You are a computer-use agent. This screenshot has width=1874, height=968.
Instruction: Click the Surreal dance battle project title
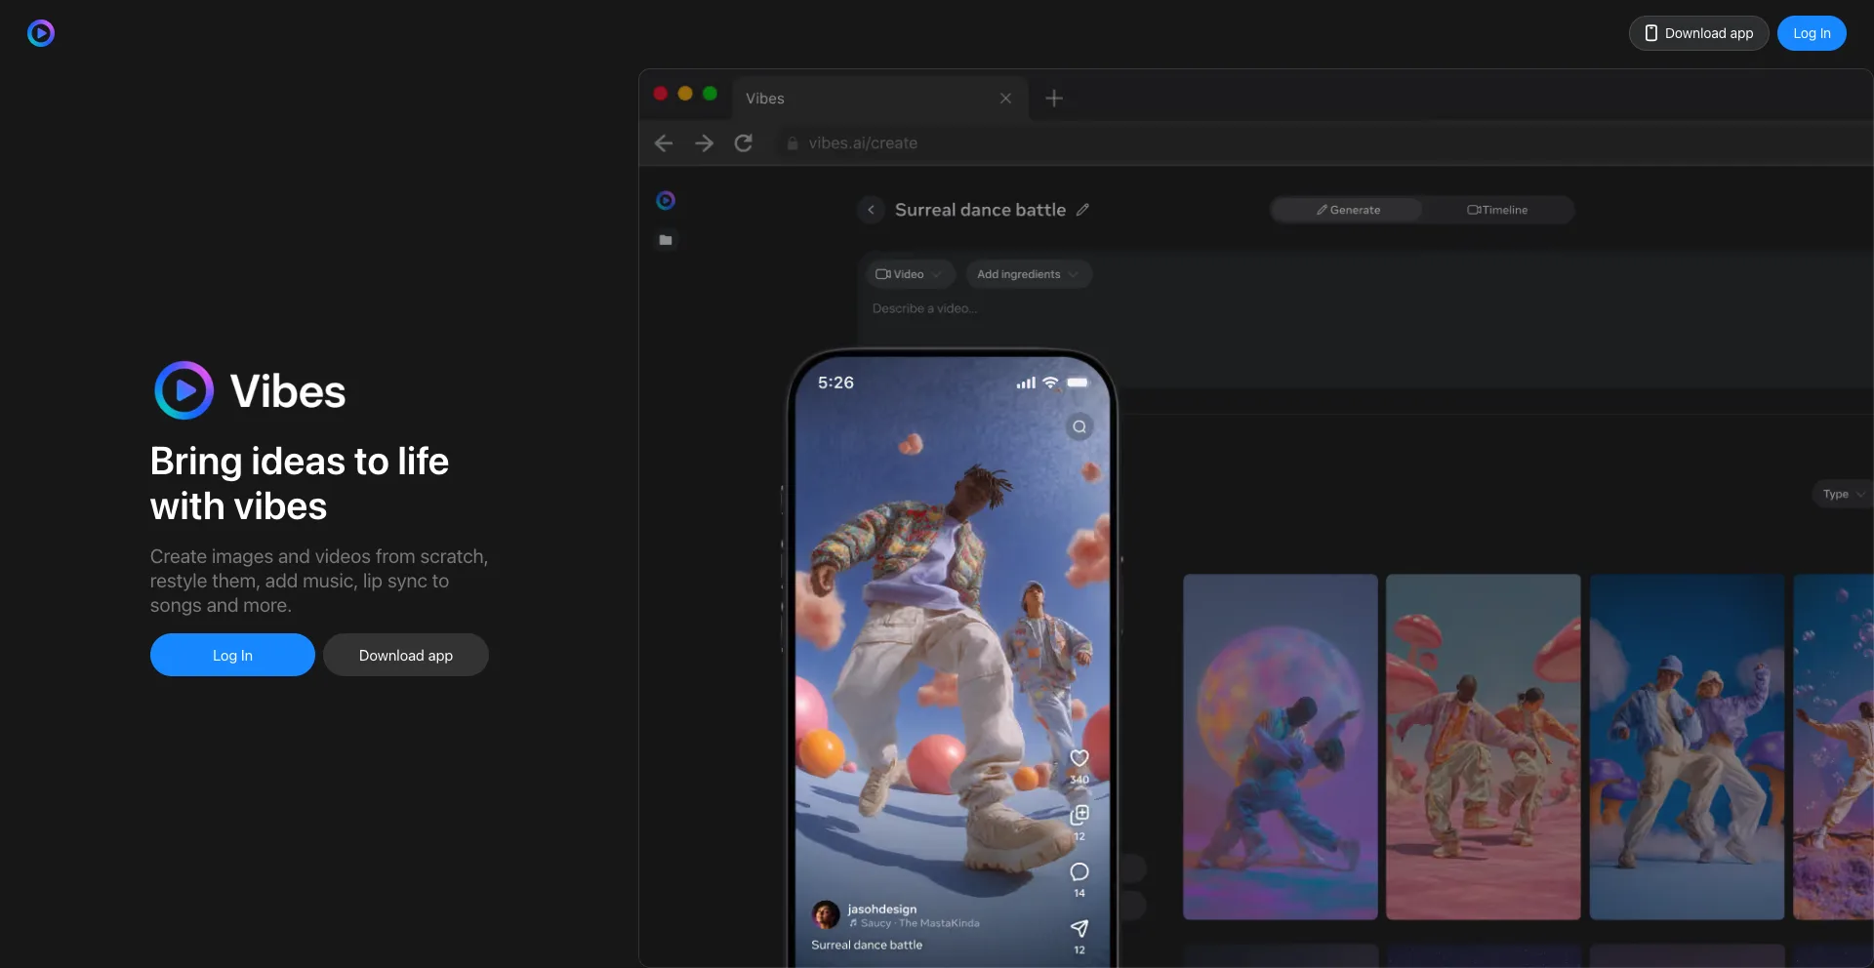point(980,210)
